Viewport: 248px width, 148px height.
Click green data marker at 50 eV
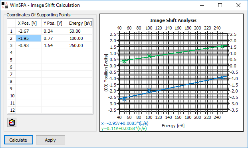point(124,61)
